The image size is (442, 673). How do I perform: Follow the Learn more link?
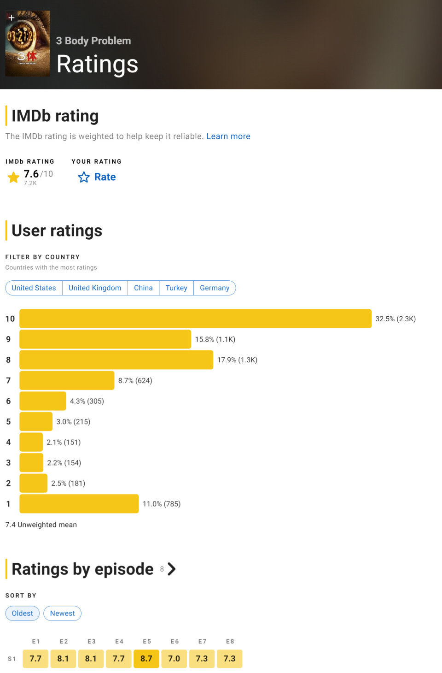click(x=228, y=136)
